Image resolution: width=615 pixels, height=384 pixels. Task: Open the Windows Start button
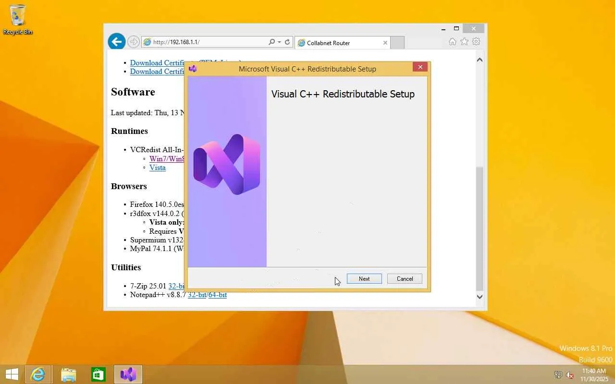pos(12,374)
